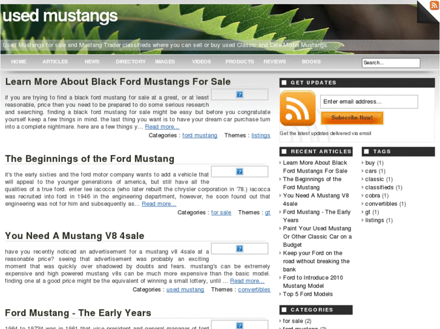Click Read more in the Black Ford Mustangs article
This screenshot has width=440, height=329.
point(162,127)
